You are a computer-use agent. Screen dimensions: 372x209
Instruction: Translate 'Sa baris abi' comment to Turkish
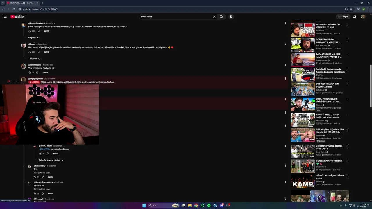(x=42, y=189)
